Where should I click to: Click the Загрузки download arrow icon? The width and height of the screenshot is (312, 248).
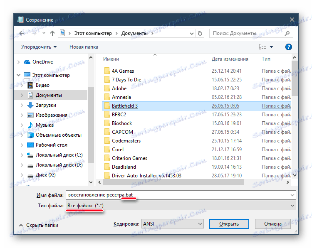(x=30, y=105)
